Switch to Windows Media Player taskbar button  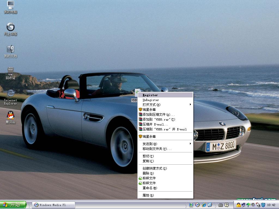pyautogui.click(x=54, y=205)
